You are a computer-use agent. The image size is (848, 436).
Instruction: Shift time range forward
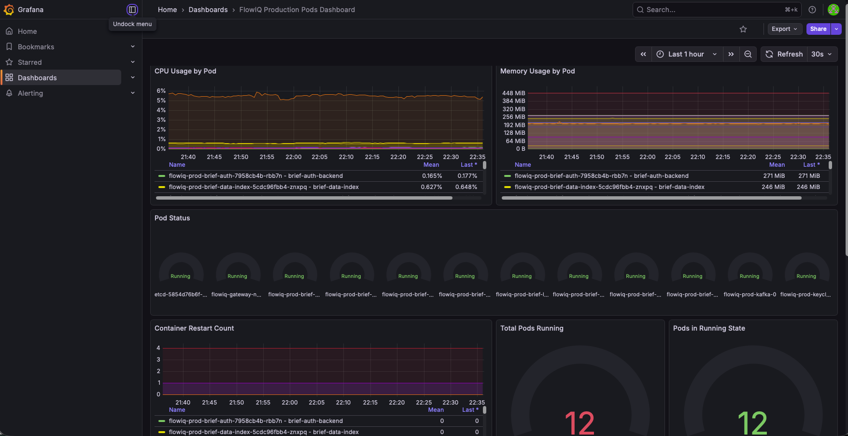731,54
